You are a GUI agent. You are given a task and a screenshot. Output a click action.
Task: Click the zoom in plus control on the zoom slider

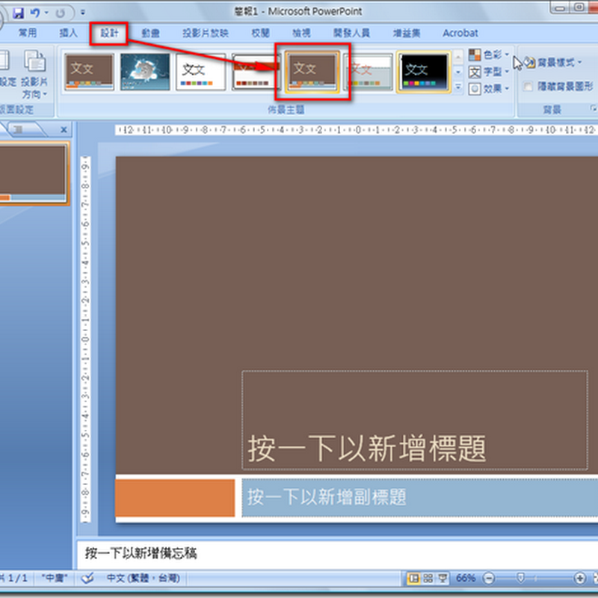click(580, 578)
